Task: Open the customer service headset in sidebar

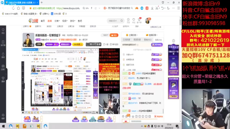Action: point(3,116)
